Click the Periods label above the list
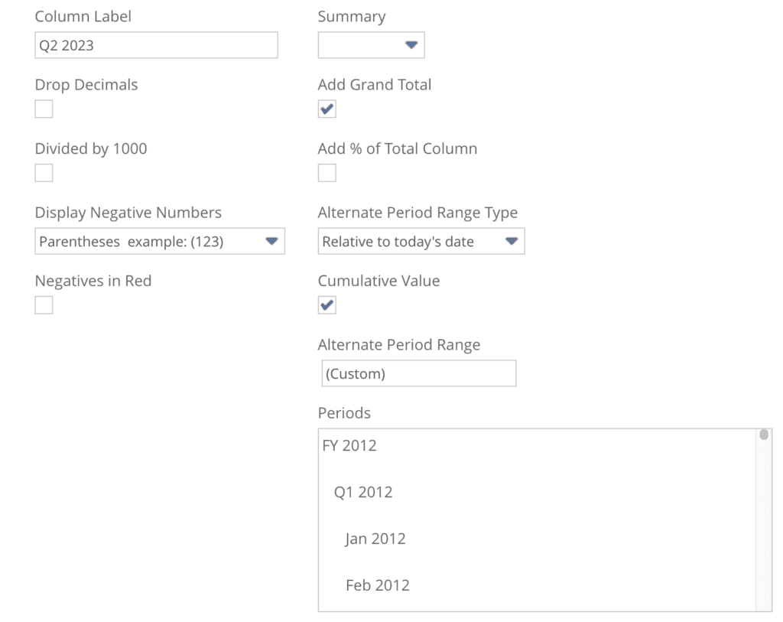Screen dimensions: 783x622 344,412
